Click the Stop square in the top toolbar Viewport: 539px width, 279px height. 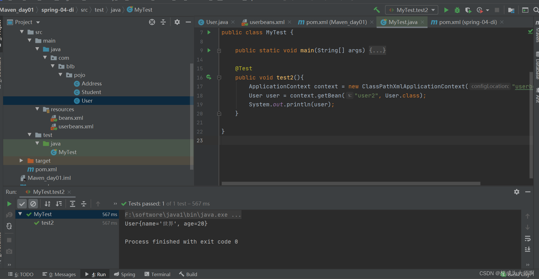pos(497,10)
